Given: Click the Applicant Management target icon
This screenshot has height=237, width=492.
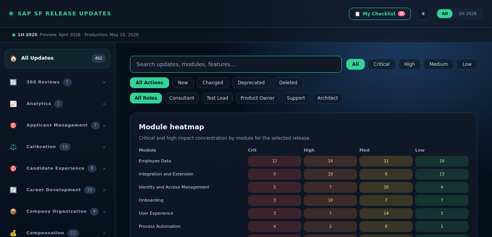Looking at the screenshot, I should (x=13, y=125).
